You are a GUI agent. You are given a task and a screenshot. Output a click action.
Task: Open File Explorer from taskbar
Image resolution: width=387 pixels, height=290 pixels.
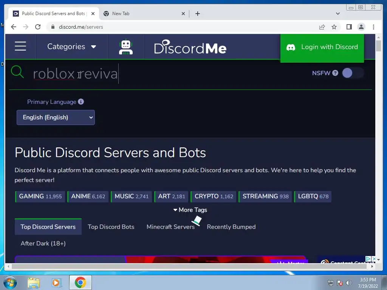tap(34, 282)
